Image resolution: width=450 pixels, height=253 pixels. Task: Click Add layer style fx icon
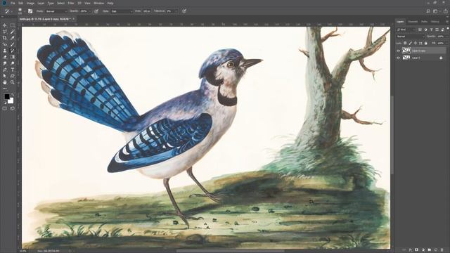pyautogui.click(x=411, y=250)
